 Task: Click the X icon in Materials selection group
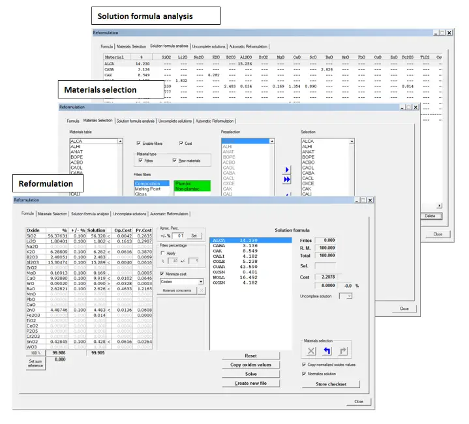(311, 350)
